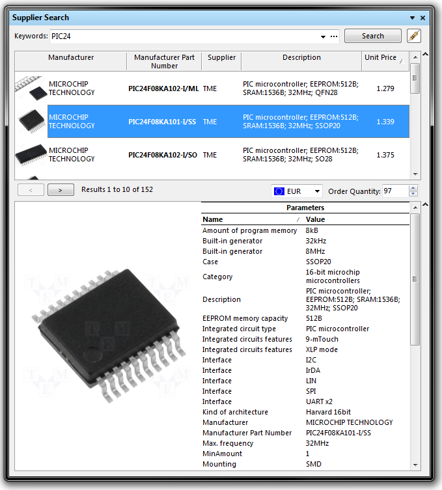The image size is (442, 490).
Task: Click results list scrollbar up arrow
Action: click(415, 57)
